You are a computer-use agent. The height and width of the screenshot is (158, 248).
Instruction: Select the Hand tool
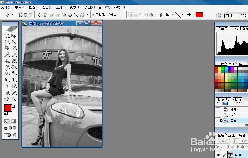click(x=7, y=99)
